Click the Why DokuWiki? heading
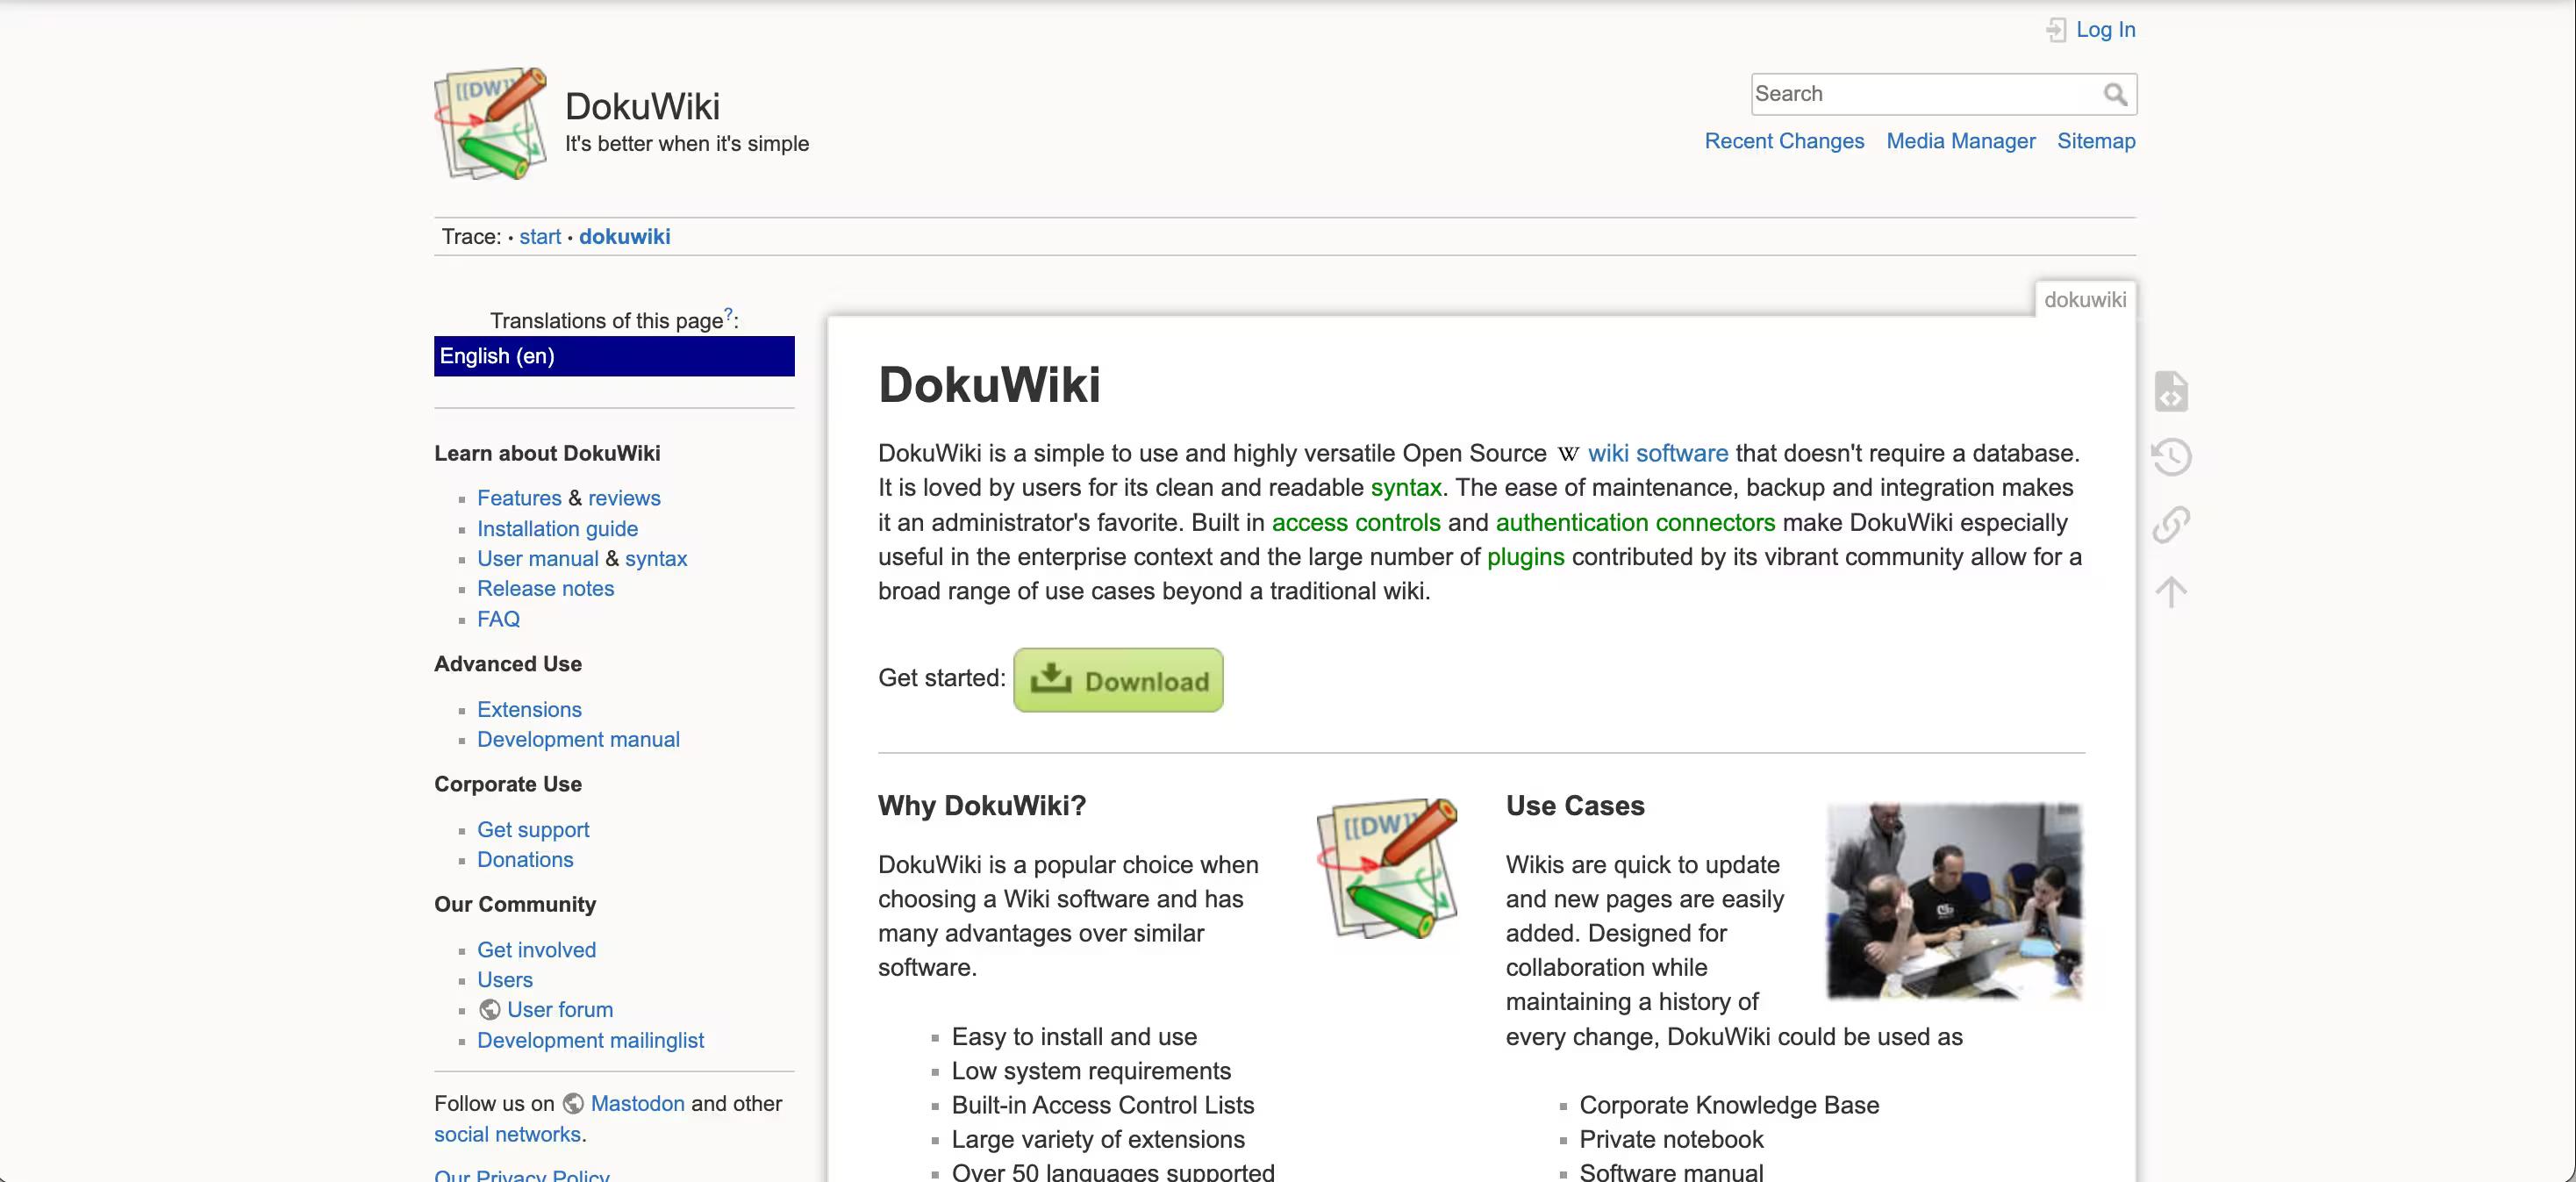This screenshot has width=2576, height=1182. (x=982, y=806)
